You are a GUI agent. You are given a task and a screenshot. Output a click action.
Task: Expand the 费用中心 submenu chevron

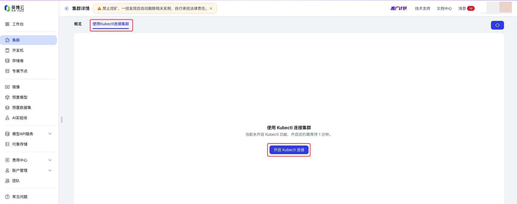click(50, 160)
